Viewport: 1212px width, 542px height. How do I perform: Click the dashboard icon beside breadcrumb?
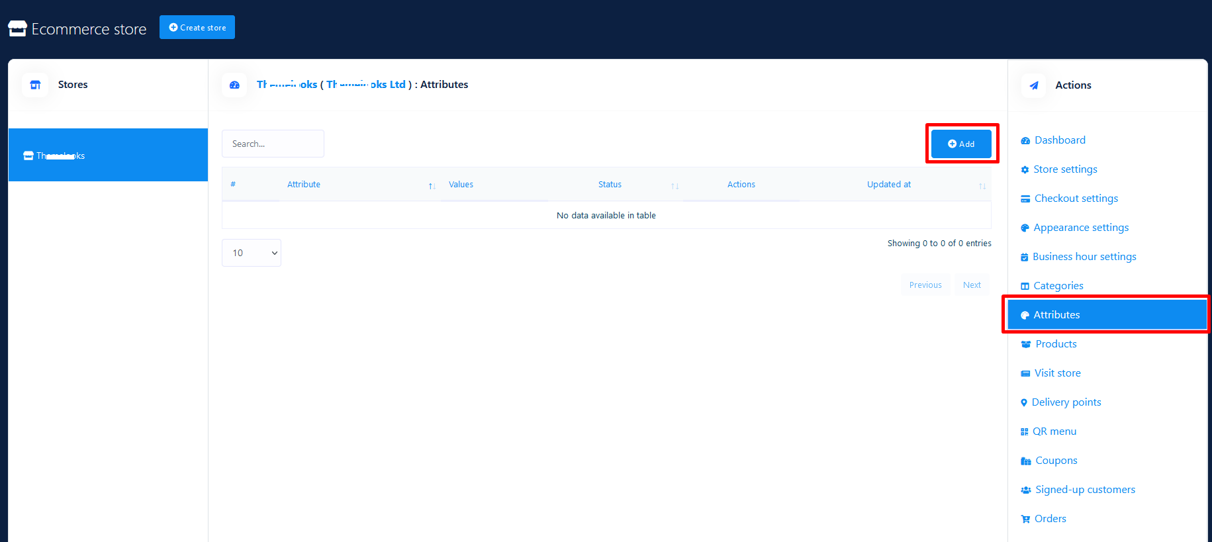coord(234,85)
